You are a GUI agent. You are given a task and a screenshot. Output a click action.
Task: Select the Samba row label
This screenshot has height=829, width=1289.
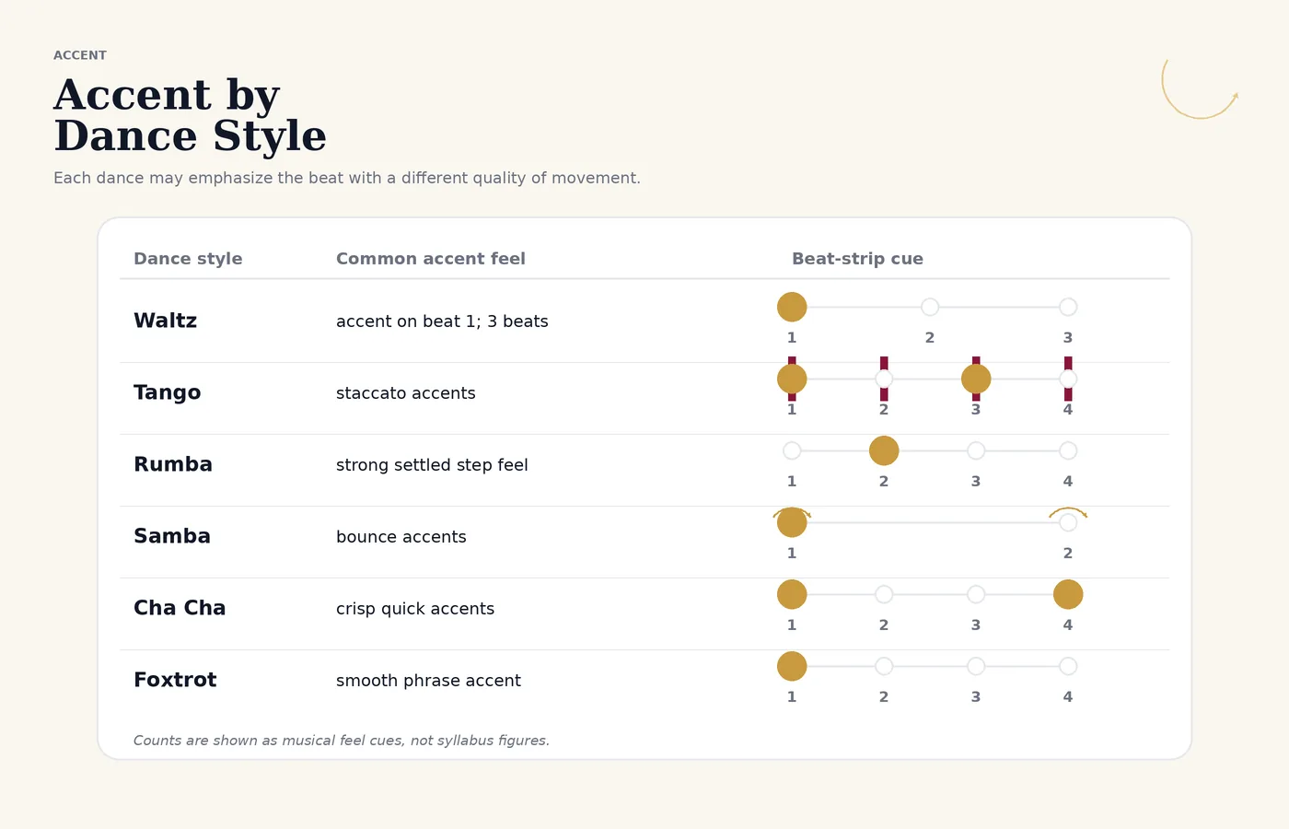pos(172,536)
